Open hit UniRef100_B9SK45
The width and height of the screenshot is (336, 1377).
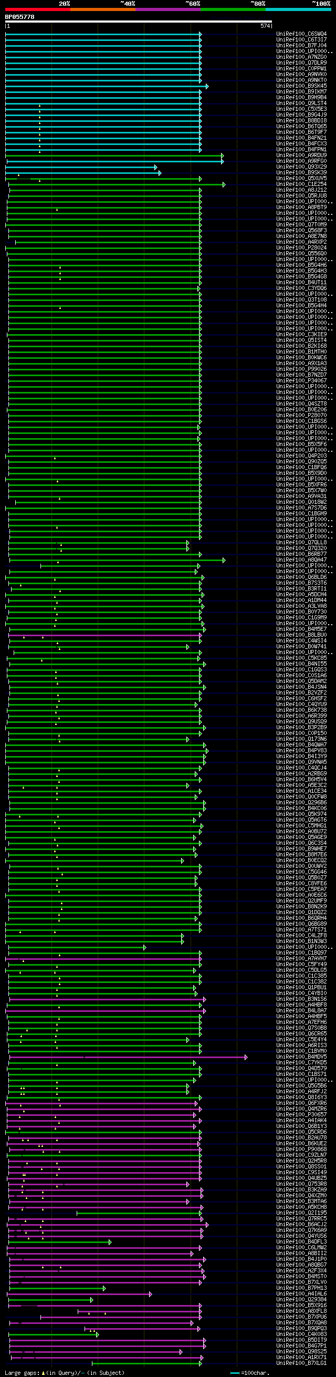click(301, 86)
